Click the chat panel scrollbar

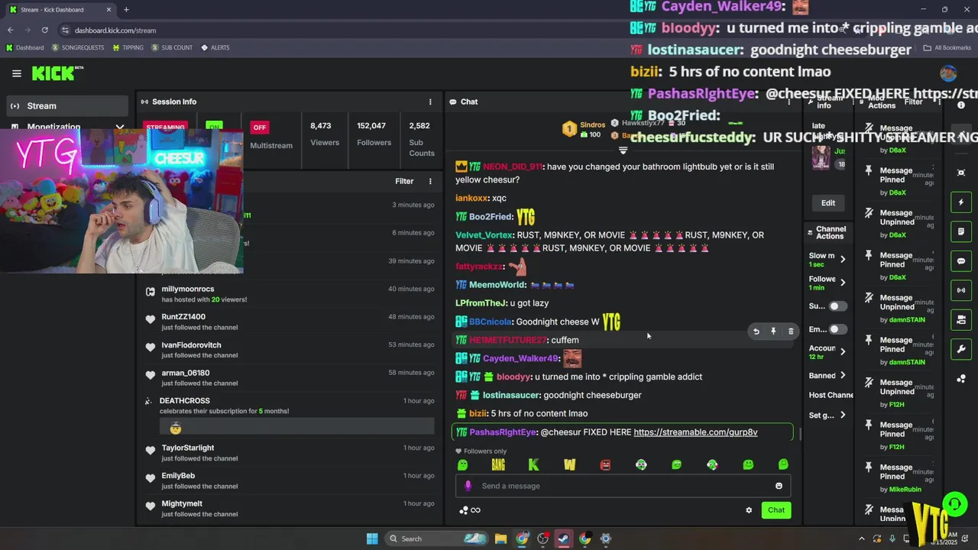(x=800, y=433)
